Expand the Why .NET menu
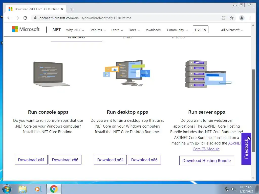 point(75,30)
